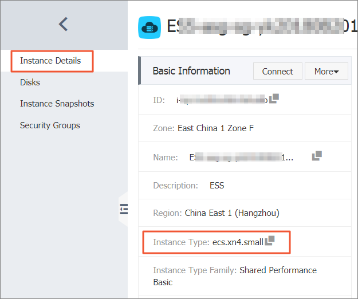Click the instance title at the top
358x299 pixels.
pyautogui.click(x=258, y=27)
